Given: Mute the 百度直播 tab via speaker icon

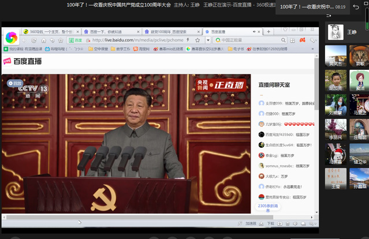Looking at the screenshot, I should [254, 32].
